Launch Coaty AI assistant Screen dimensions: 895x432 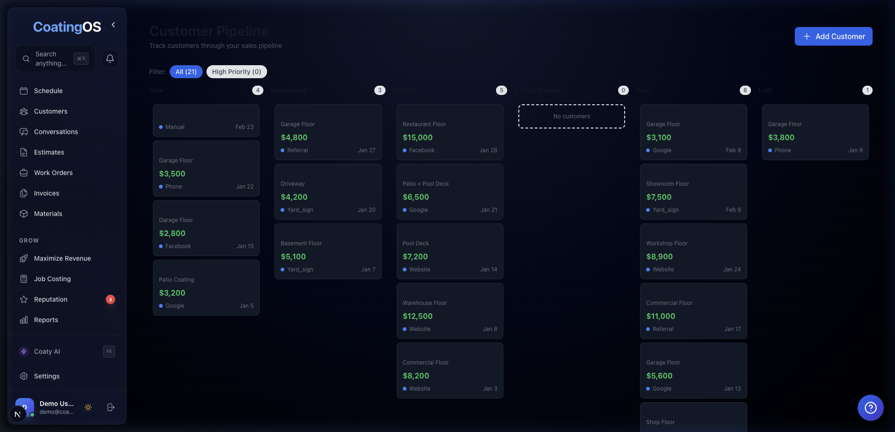click(x=46, y=351)
